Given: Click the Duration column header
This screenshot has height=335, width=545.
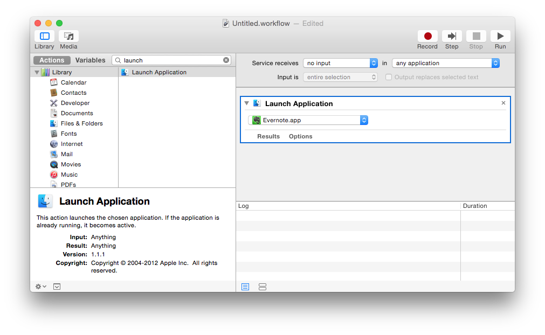Looking at the screenshot, I should click(x=488, y=206).
